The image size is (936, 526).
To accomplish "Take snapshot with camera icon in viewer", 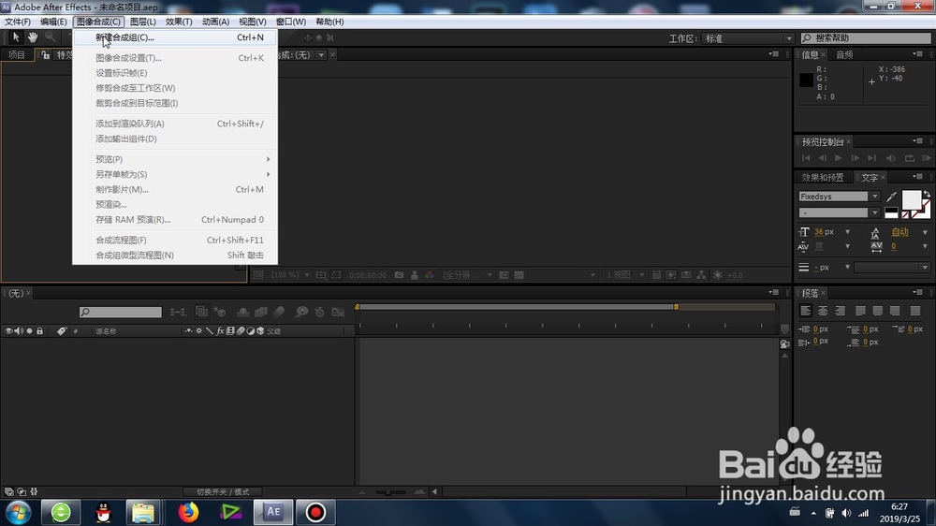I will tap(399, 274).
